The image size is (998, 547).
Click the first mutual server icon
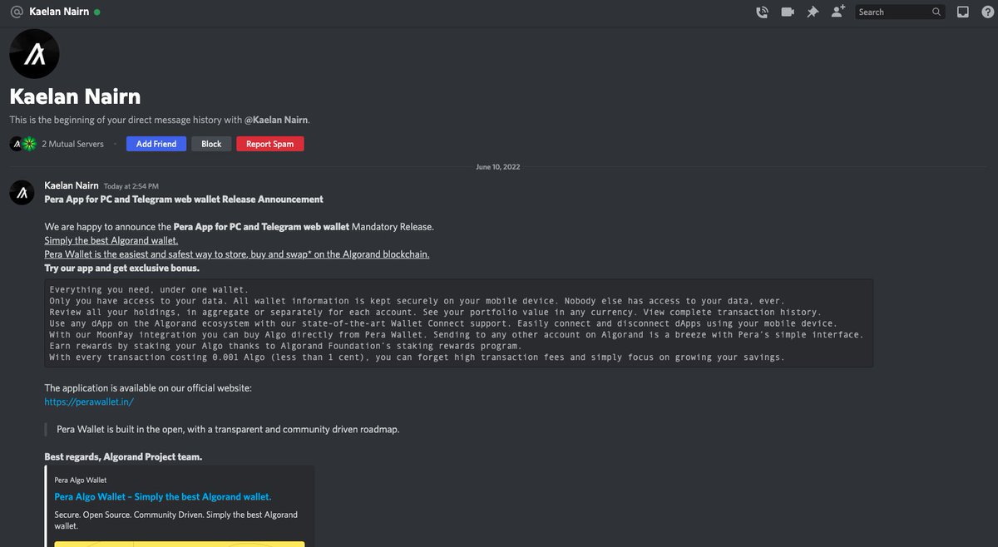16,144
